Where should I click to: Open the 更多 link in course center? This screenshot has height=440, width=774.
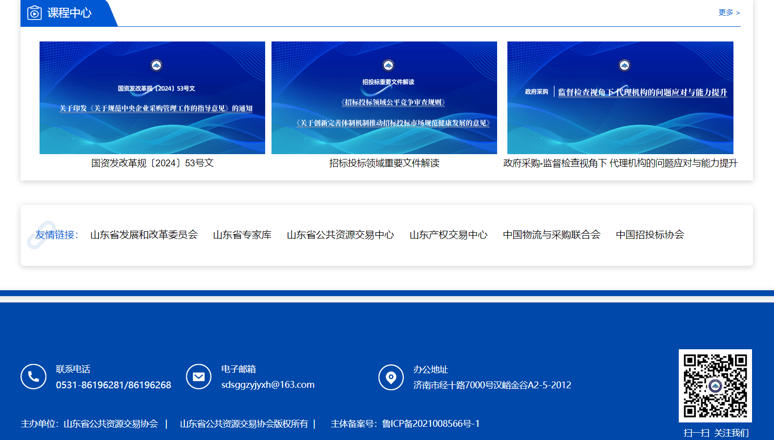coord(729,13)
